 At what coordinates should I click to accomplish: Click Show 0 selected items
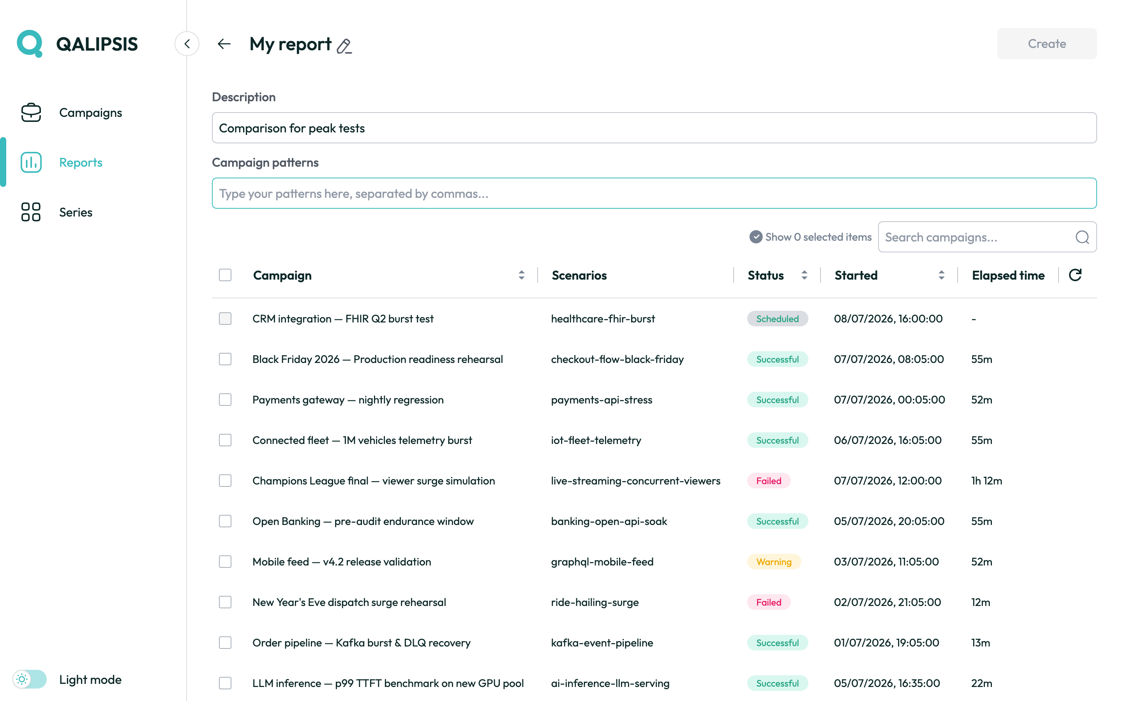click(x=818, y=237)
